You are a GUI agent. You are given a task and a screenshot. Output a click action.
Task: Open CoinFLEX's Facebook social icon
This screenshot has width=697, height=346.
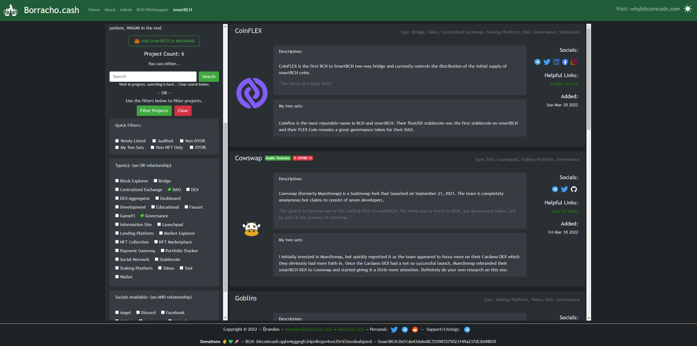pyautogui.click(x=565, y=62)
